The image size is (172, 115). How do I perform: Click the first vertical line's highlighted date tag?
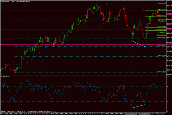coord(131,114)
